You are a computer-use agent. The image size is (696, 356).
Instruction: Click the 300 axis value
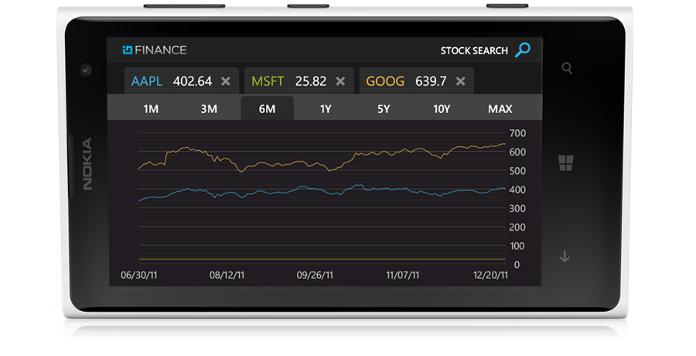517,208
